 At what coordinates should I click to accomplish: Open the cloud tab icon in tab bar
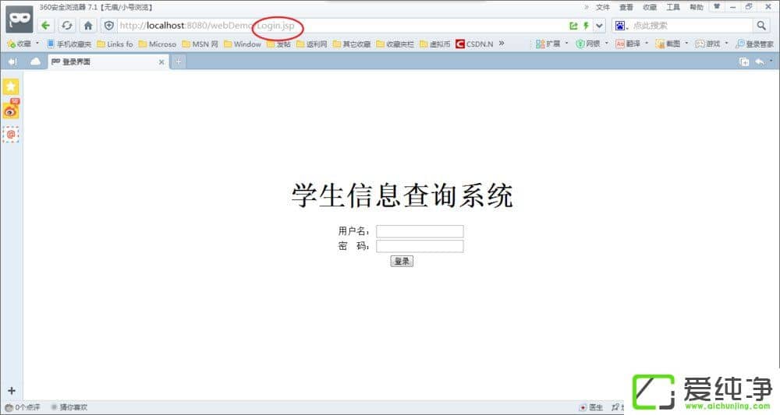click(35, 62)
